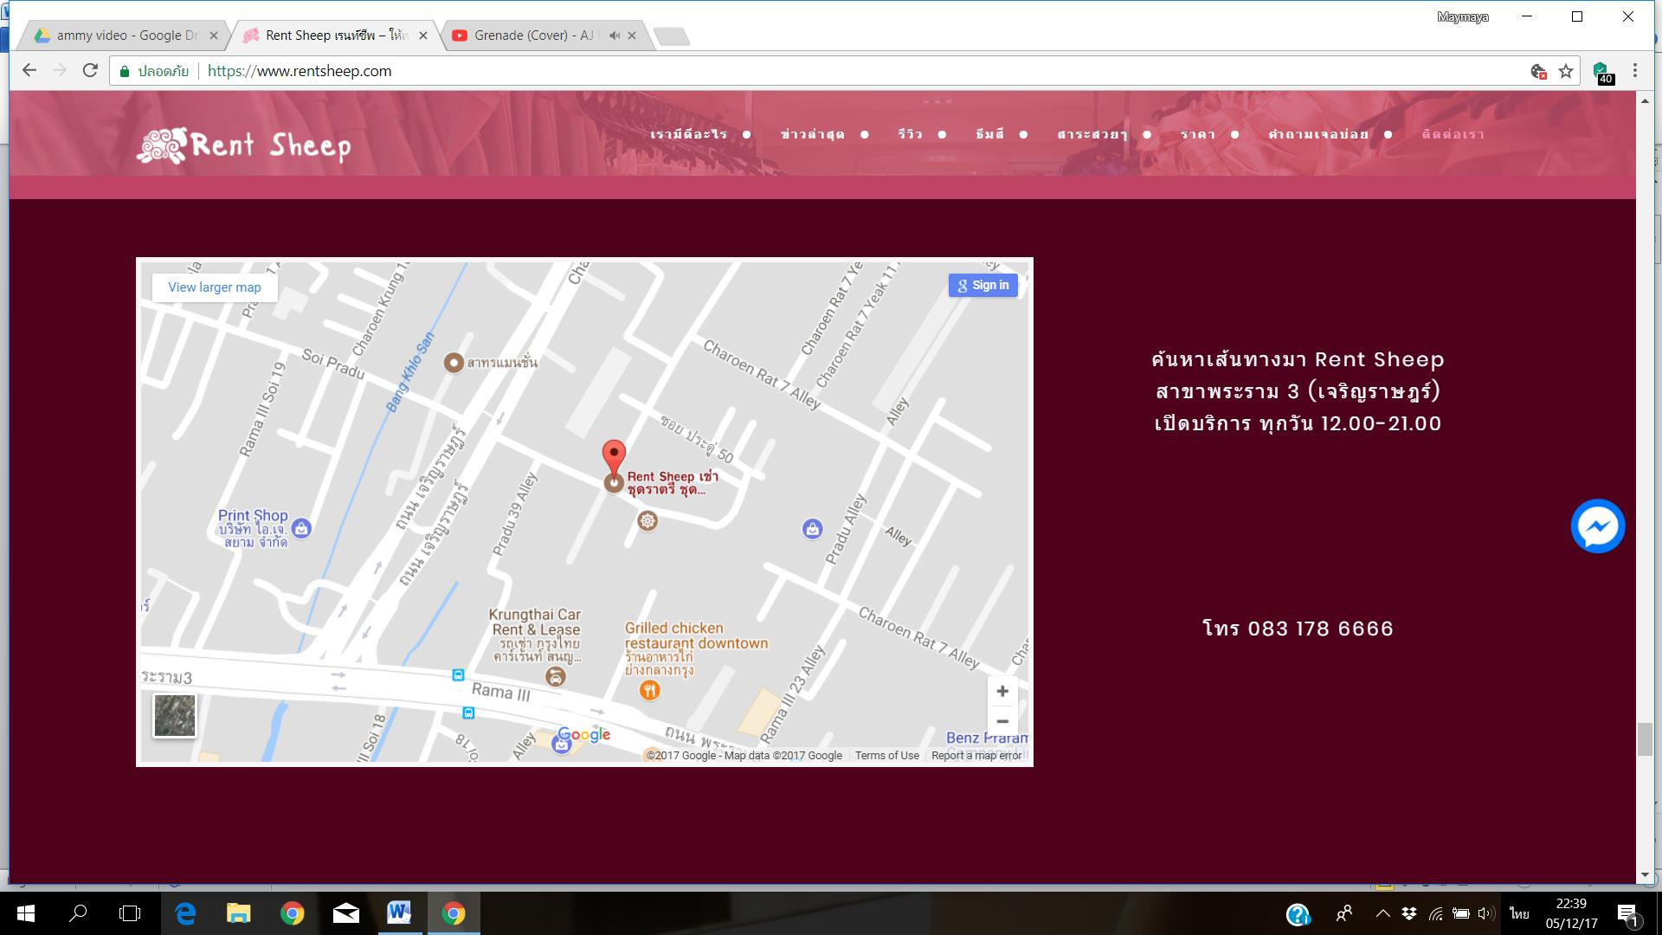The image size is (1662, 935).
Task: Open ติดต่อเรา menu item
Action: coord(1453,134)
